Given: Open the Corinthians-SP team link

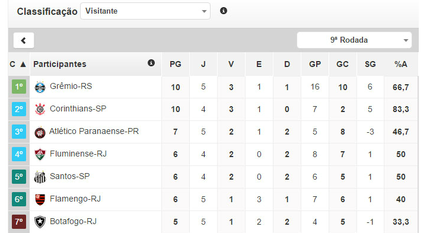Looking at the screenshot, I should click(x=78, y=108).
